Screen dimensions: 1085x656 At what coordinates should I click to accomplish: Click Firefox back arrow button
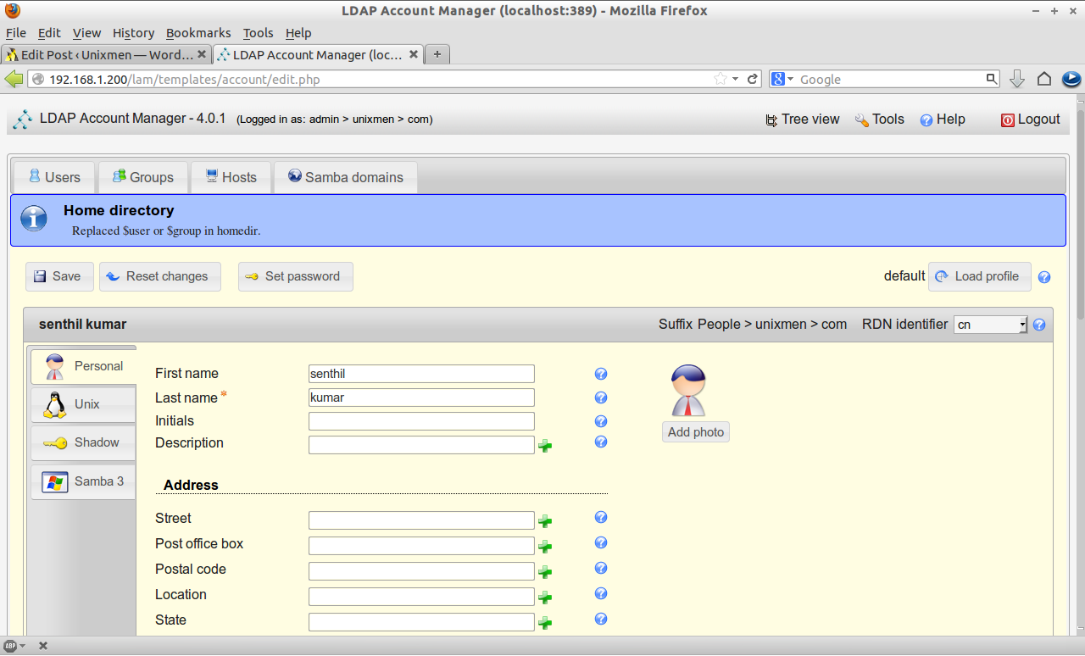coord(14,79)
